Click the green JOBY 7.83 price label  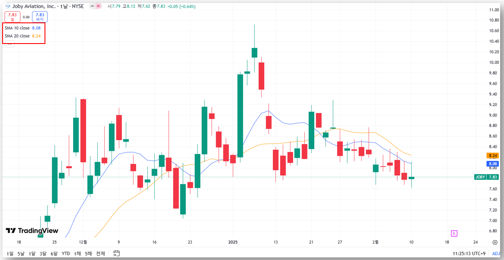pyautogui.click(x=486, y=177)
